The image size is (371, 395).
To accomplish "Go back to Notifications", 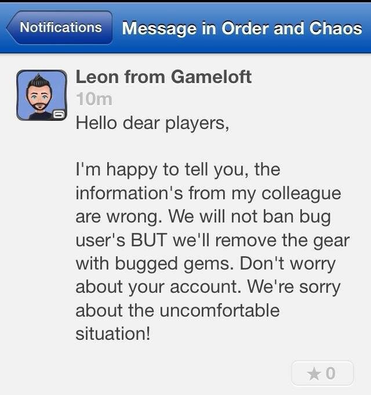I will (59, 27).
